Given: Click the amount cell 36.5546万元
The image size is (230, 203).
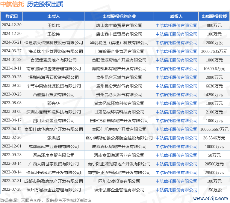Looking at the screenshot, I should (x=214, y=138).
